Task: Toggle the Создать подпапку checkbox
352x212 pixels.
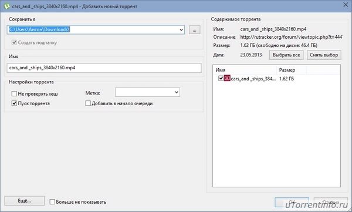Action: coord(14,42)
